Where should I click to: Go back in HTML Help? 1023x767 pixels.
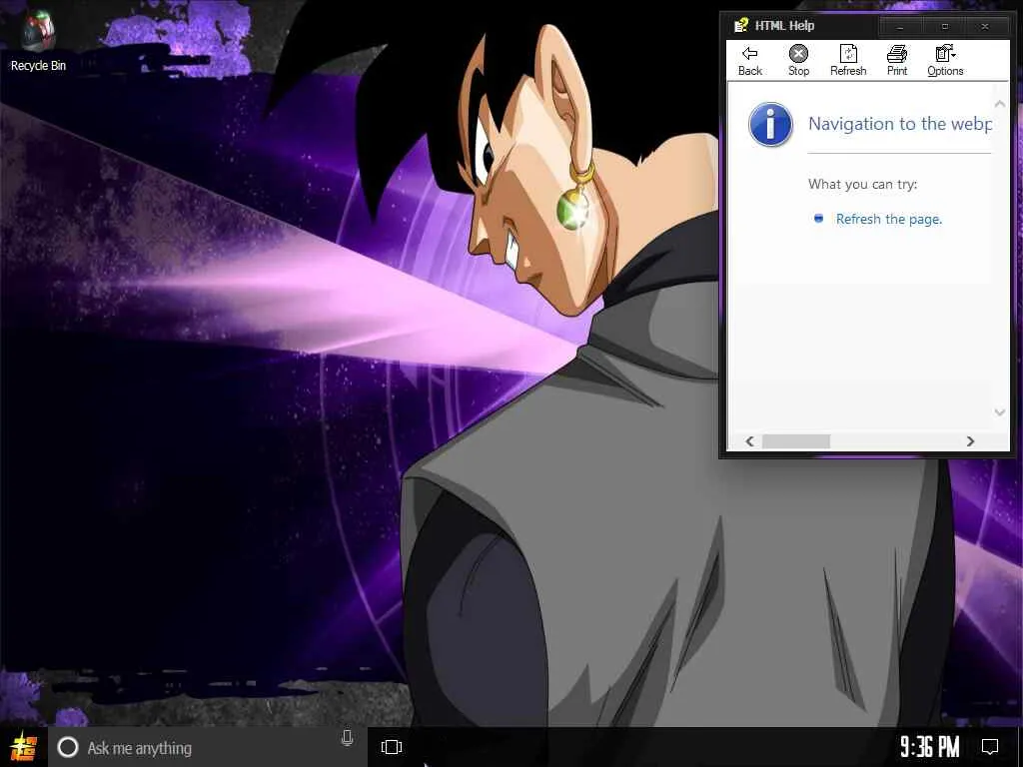click(x=749, y=61)
